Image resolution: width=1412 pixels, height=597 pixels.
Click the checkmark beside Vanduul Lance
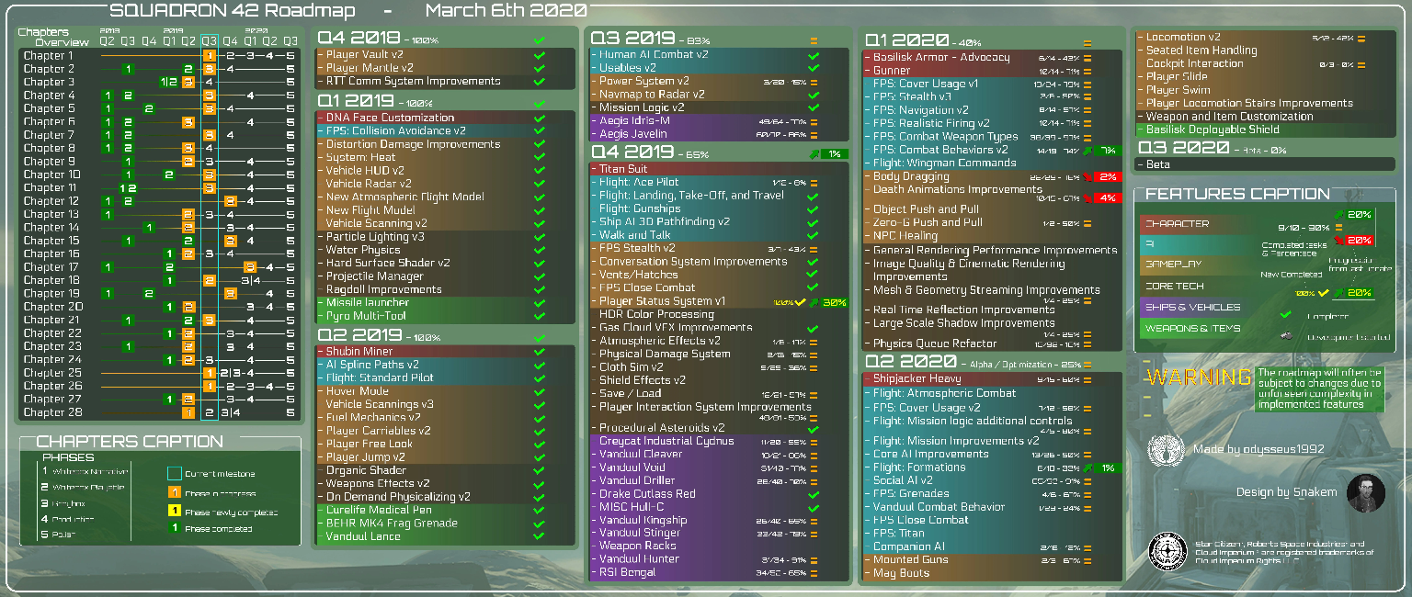pos(540,536)
